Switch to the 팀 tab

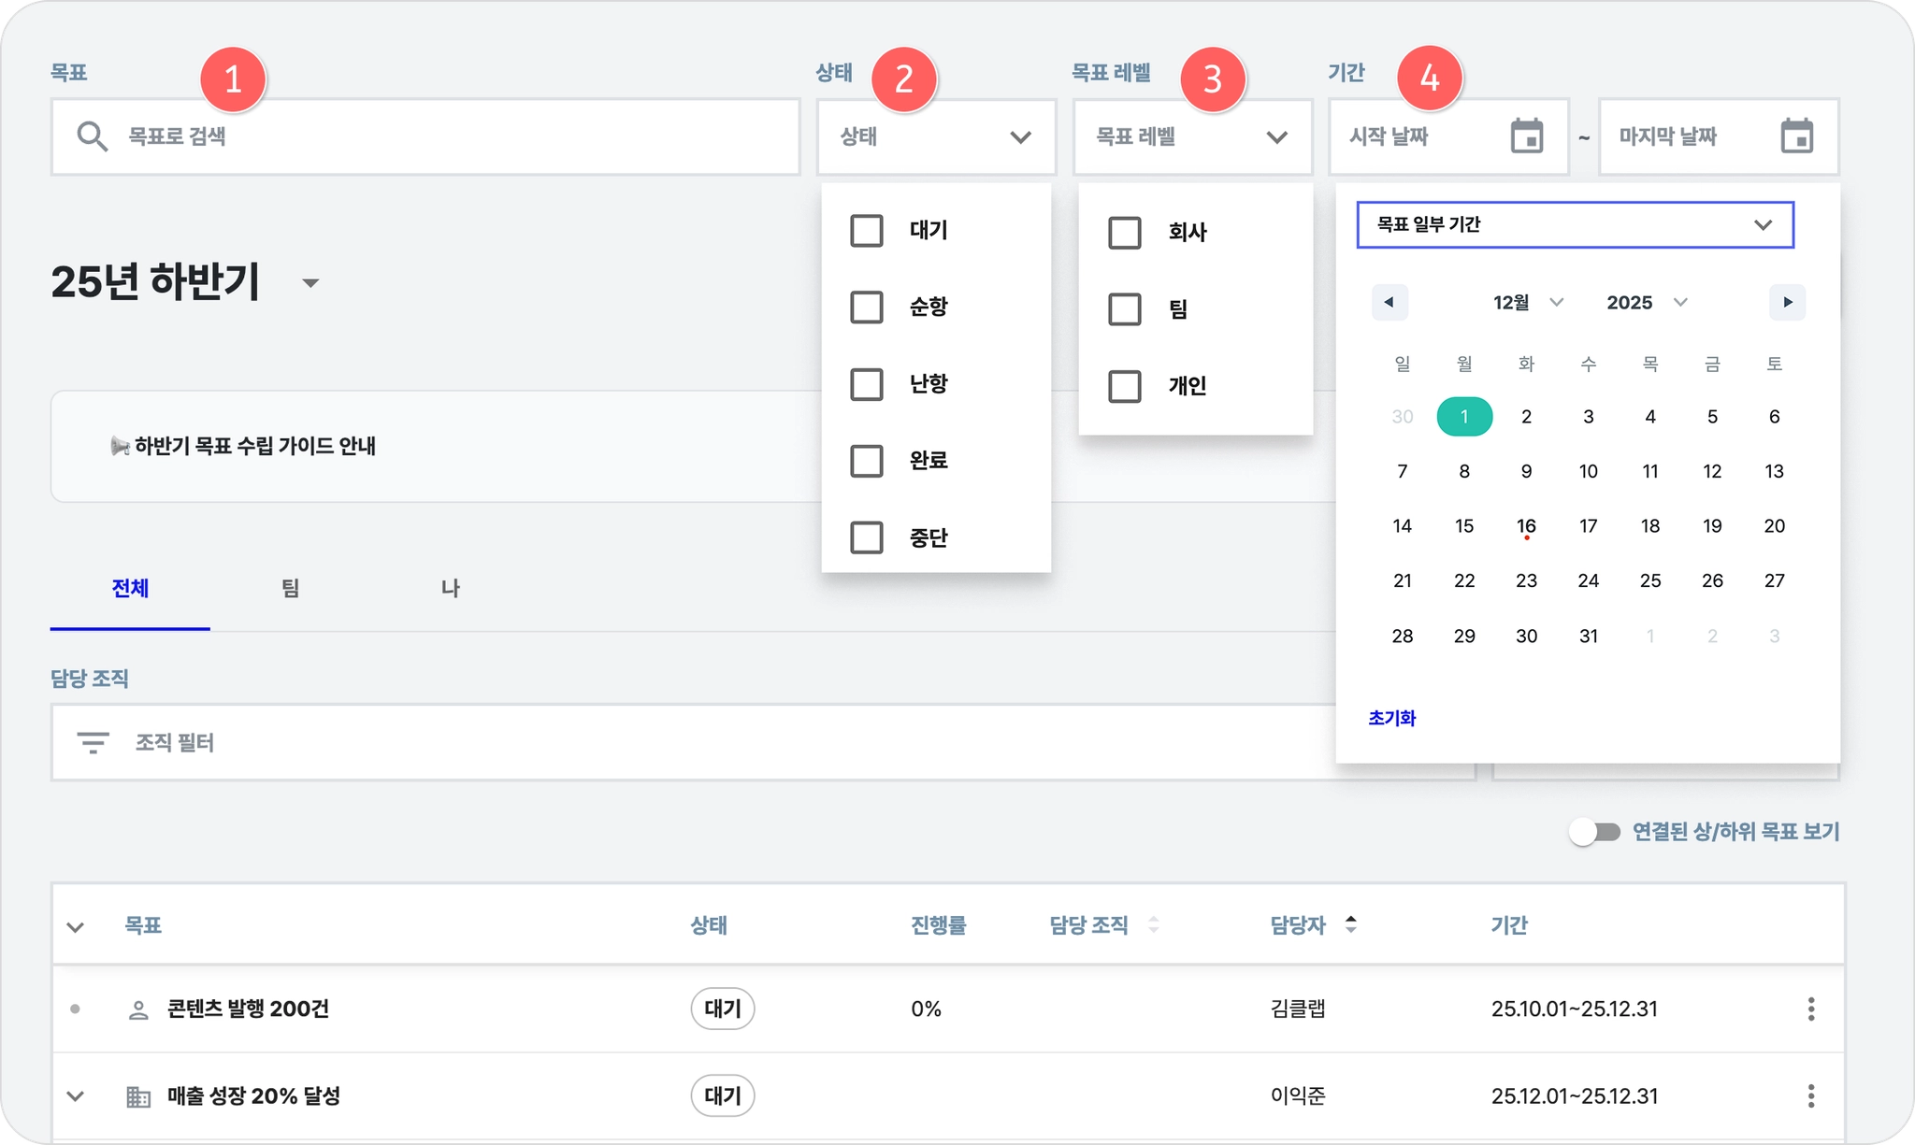pos(290,589)
